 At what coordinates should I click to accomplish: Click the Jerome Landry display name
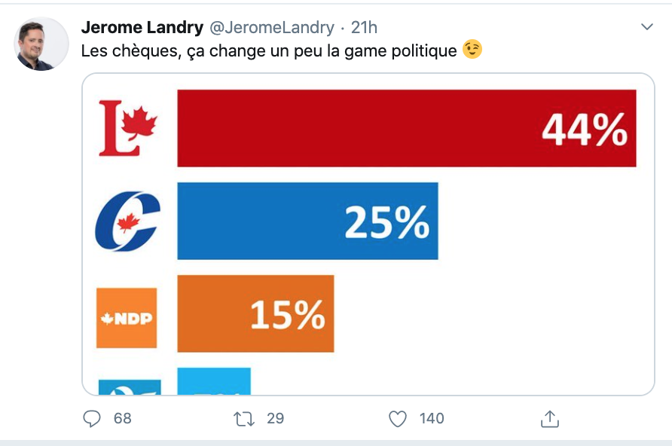pos(142,28)
